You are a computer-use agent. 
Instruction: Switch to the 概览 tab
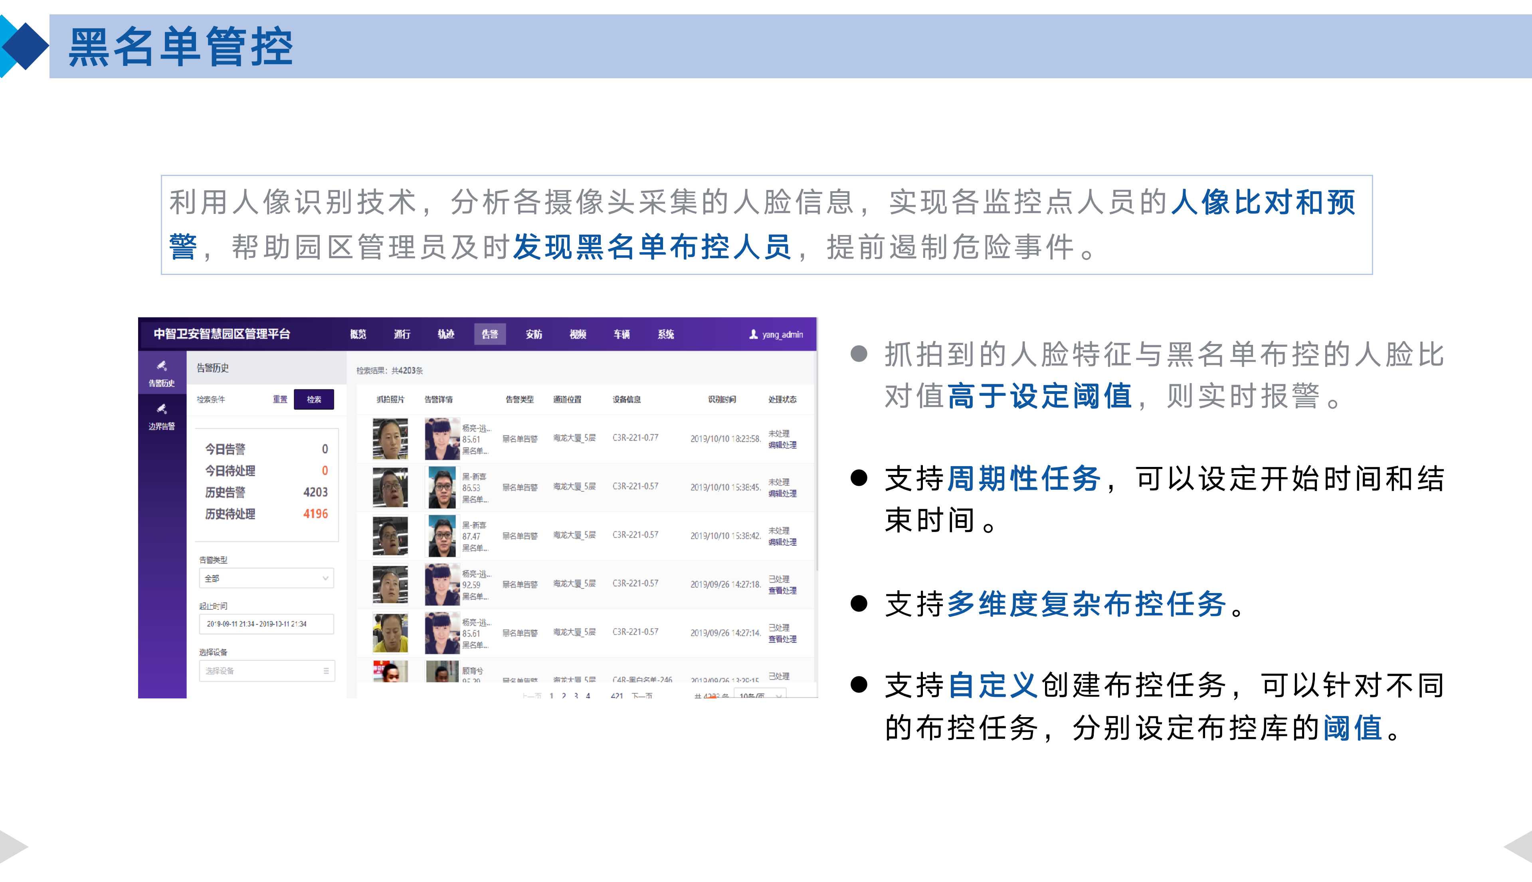point(358,334)
